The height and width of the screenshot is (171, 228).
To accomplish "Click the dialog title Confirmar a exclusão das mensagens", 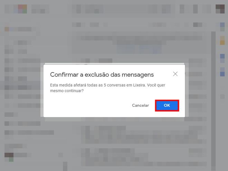I will 102,75.
